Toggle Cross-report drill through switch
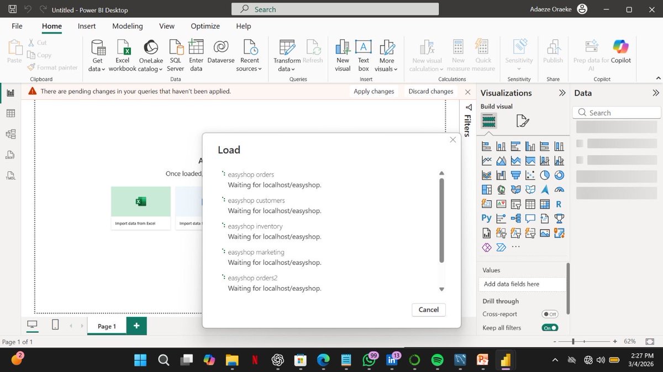The height and width of the screenshot is (372, 663). (x=550, y=314)
